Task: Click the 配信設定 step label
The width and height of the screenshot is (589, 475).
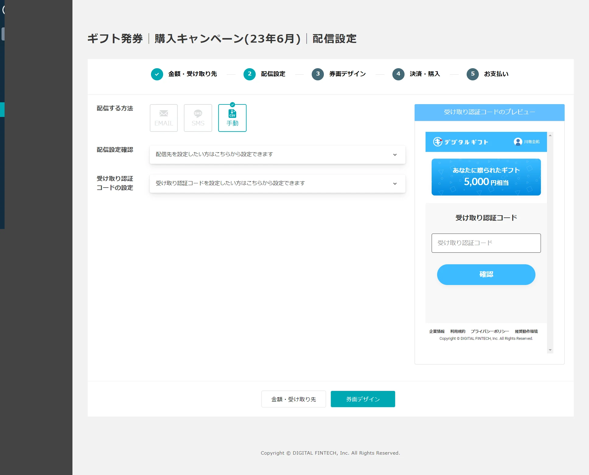Action: (273, 74)
